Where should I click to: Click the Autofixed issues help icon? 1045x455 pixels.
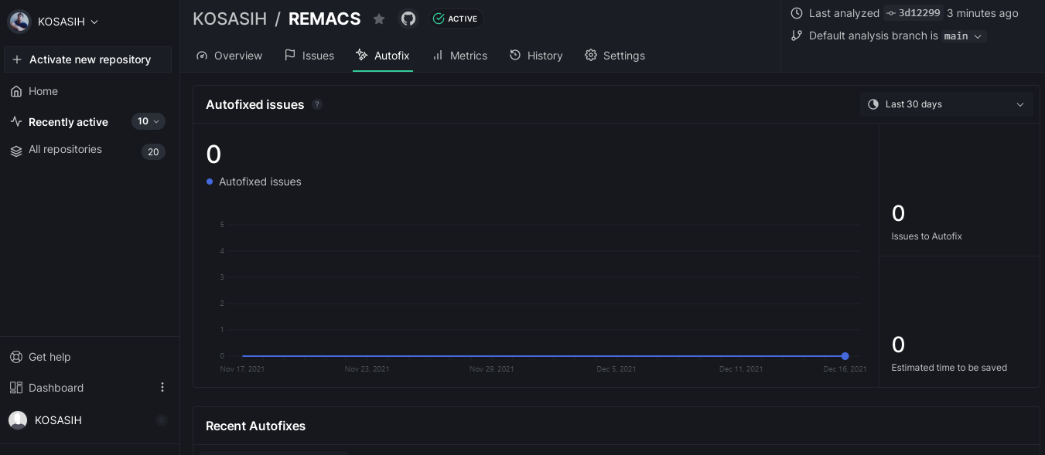pyautogui.click(x=317, y=105)
